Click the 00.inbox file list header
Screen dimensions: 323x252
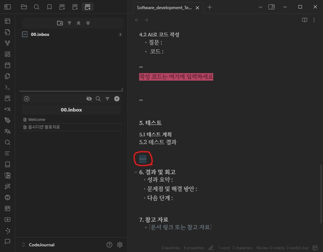(72, 110)
